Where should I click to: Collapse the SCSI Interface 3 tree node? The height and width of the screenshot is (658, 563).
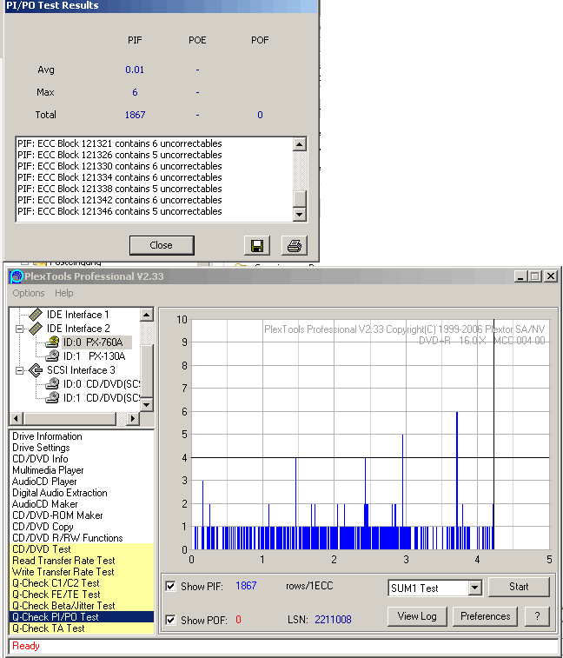click(19, 370)
